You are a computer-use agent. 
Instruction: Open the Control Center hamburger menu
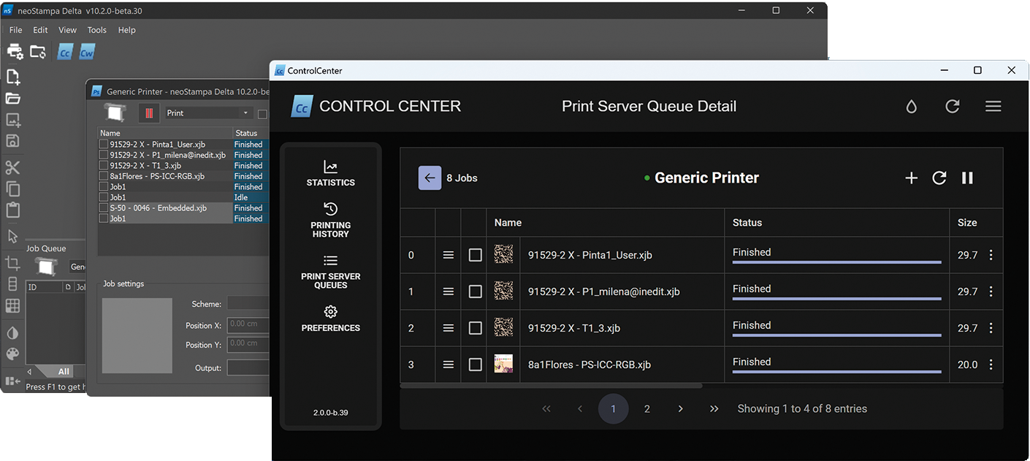pyautogui.click(x=993, y=107)
